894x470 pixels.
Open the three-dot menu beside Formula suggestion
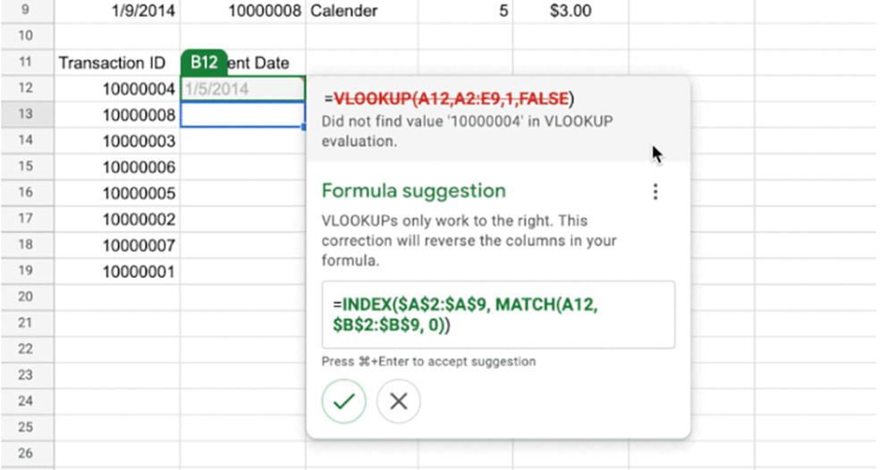click(655, 192)
